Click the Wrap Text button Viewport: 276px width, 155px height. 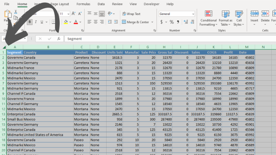point(131,14)
